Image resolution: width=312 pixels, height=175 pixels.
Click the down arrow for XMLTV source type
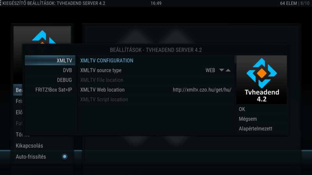point(222,70)
